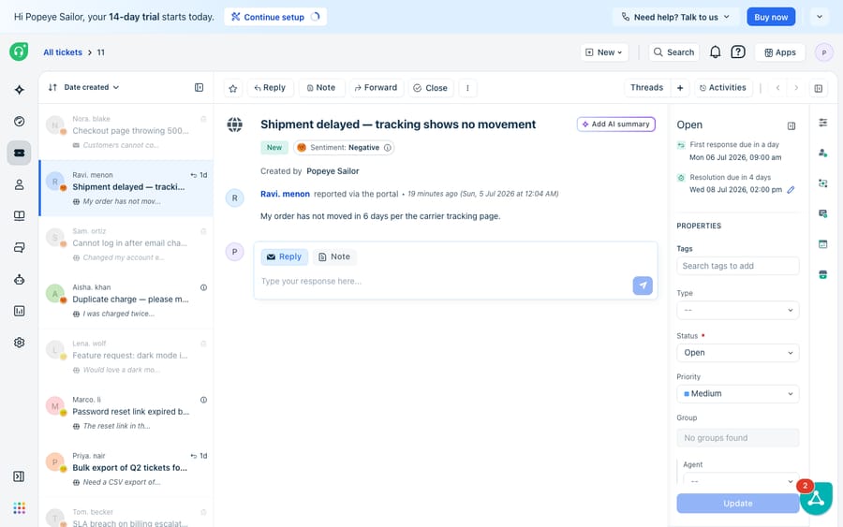
Task: Open the Apps button
Action: click(x=780, y=52)
